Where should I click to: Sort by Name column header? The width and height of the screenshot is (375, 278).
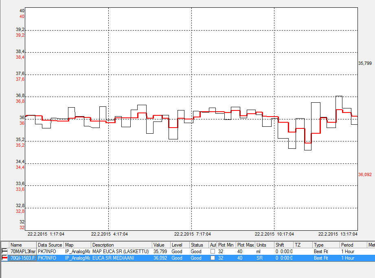23,245
